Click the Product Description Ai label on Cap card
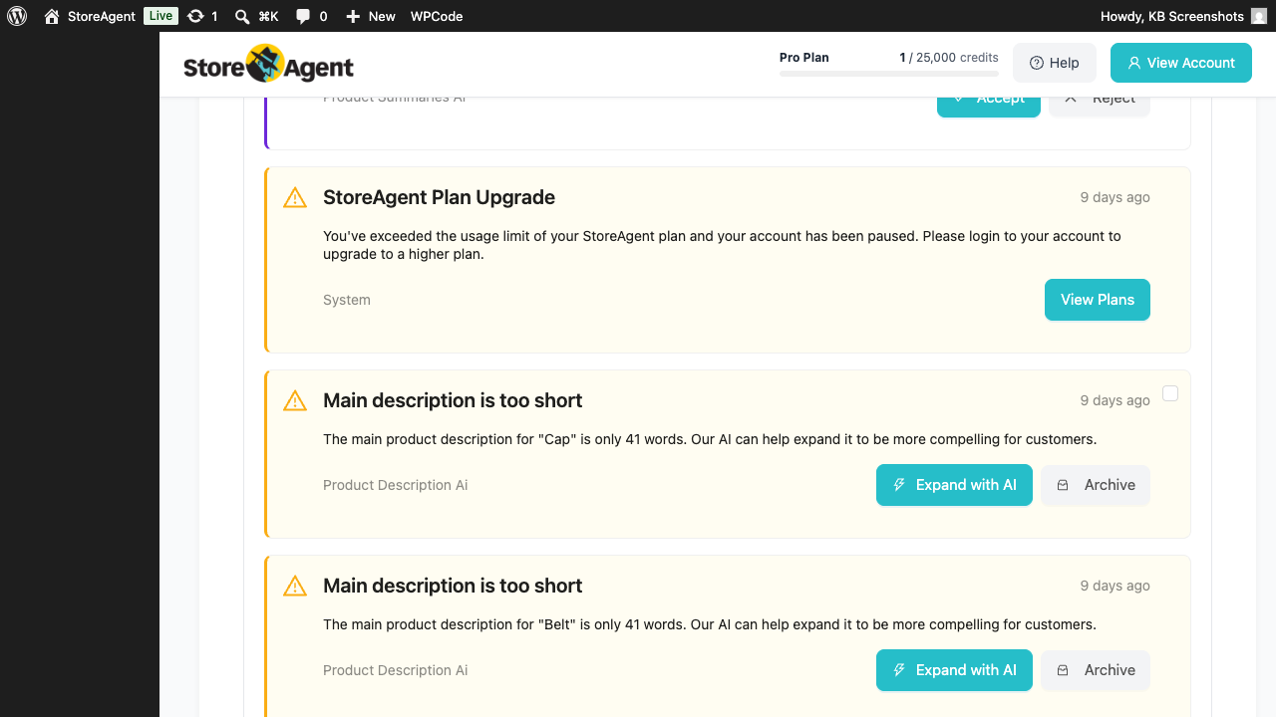Screen dimensions: 1276x717 [396, 485]
